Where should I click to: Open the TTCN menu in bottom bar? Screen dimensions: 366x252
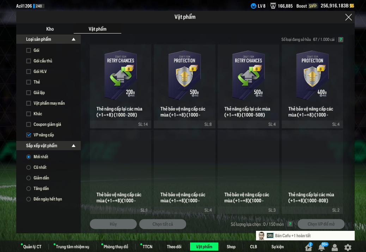tap(147, 247)
